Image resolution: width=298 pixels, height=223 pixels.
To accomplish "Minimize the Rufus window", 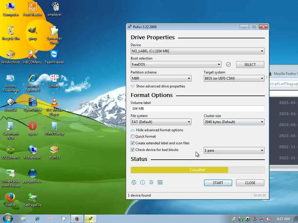I will 244,27.
